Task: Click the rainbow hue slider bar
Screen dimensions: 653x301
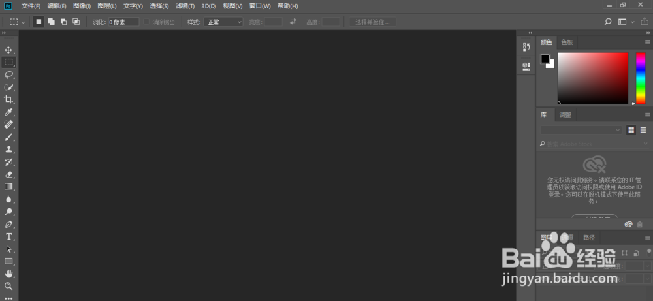Action: pyautogui.click(x=641, y=78)
